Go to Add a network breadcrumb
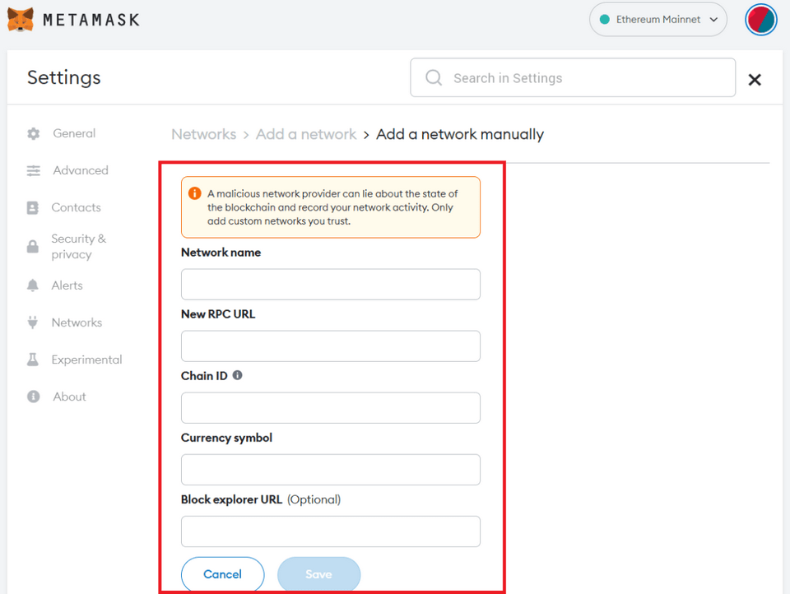The width and height of the screenshot is (790, 594). pyautogui.click(x=306, y=134)
